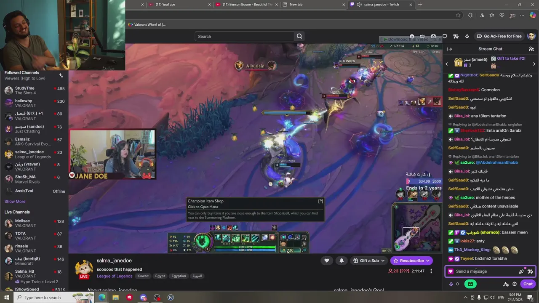Show previous gift leaderboard entry
Screen dimensions: 539x303
[447, 64]
